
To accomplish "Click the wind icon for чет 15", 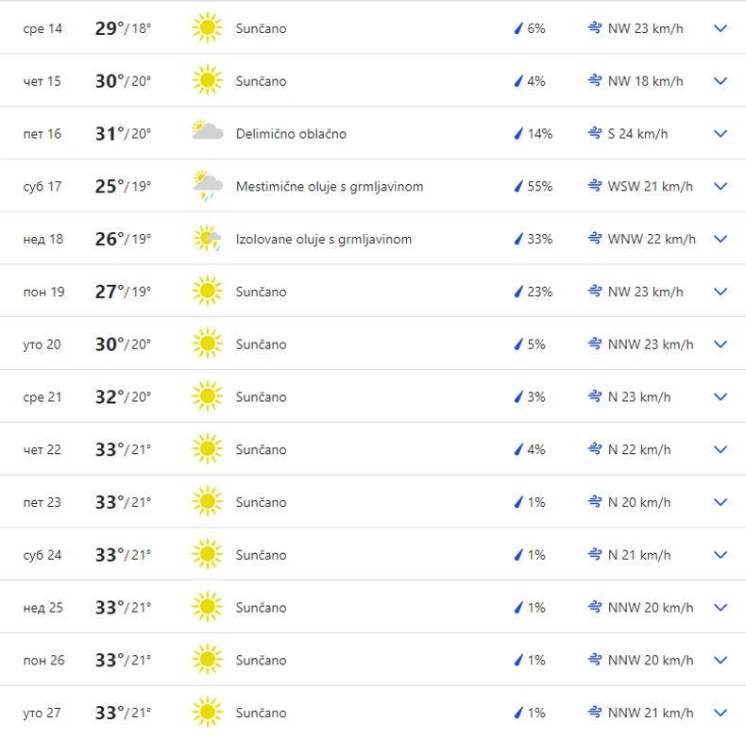I will (x=594, y=81).
